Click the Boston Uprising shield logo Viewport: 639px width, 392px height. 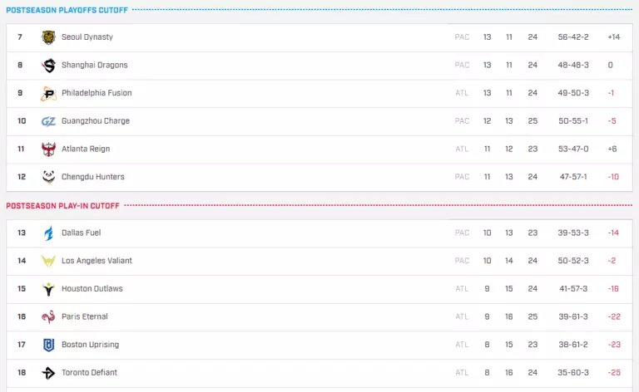click(48, 345)
